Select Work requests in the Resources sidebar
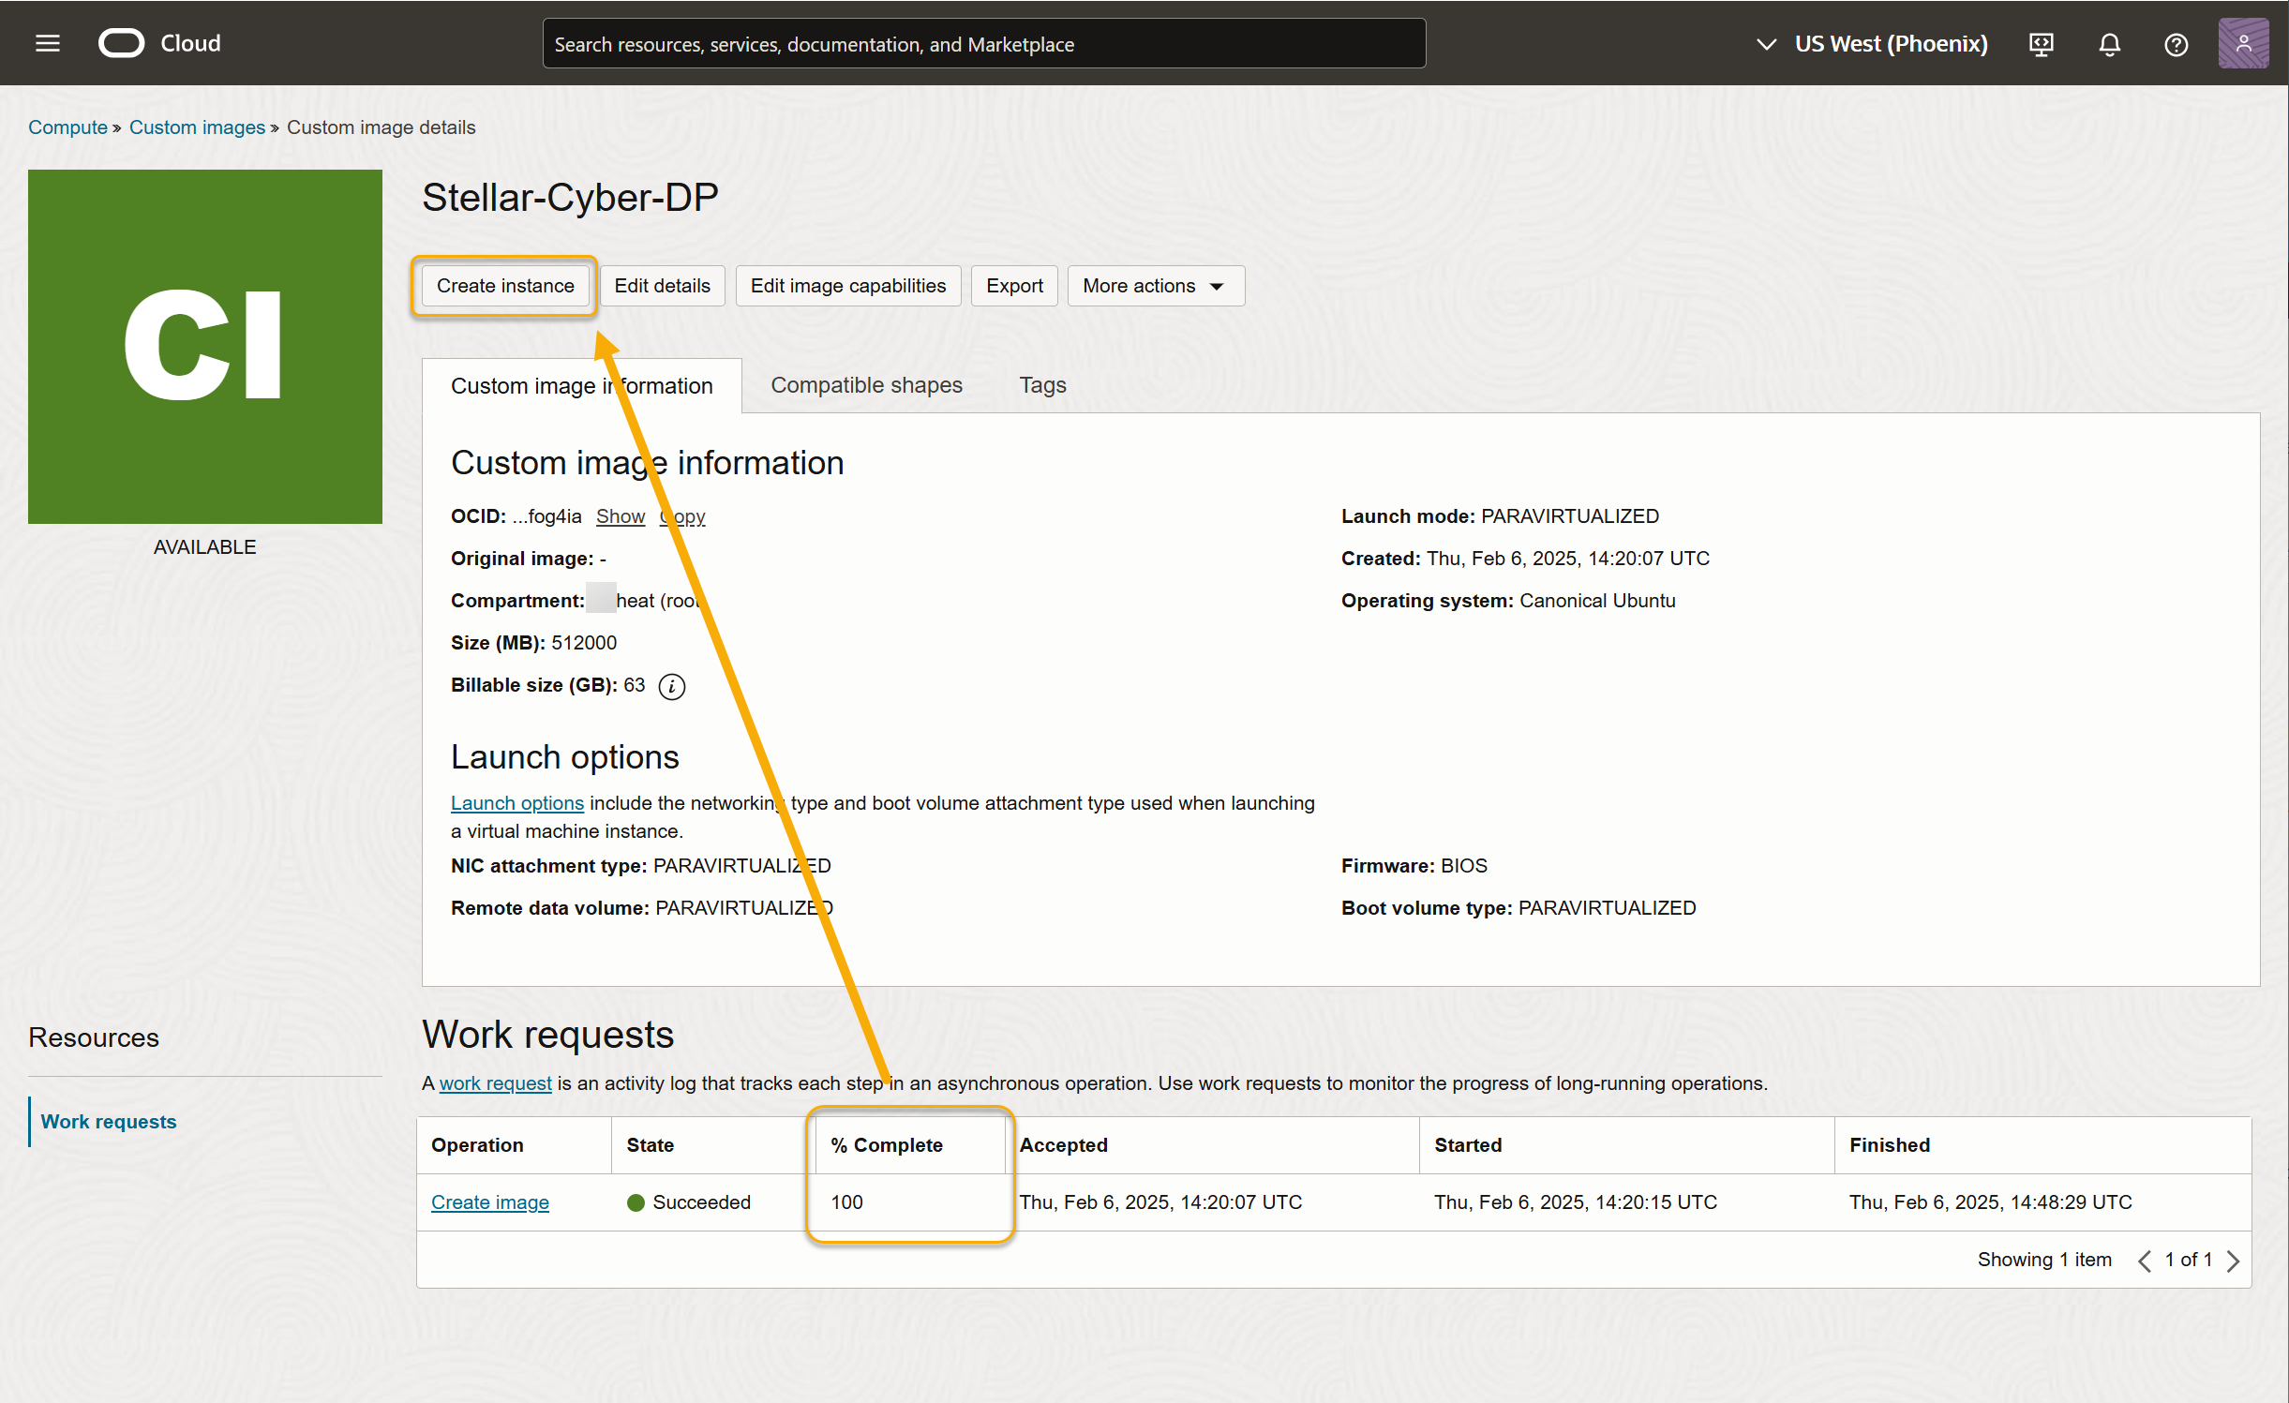 (109, 1122)
